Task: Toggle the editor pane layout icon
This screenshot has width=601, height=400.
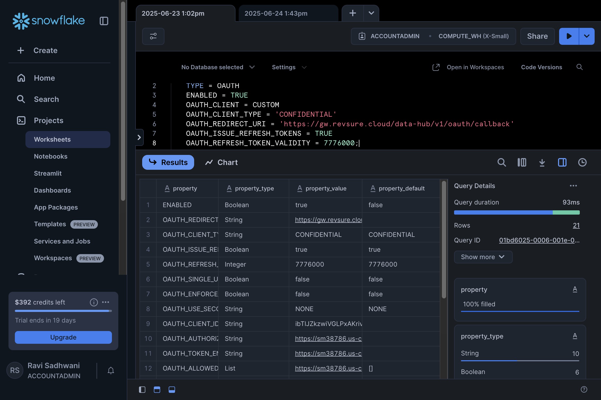Action: 157,389
